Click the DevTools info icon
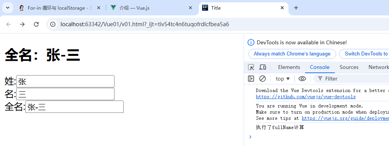Image resolution: width=389 pixels, height=146 pixels. tap(251, 42)
